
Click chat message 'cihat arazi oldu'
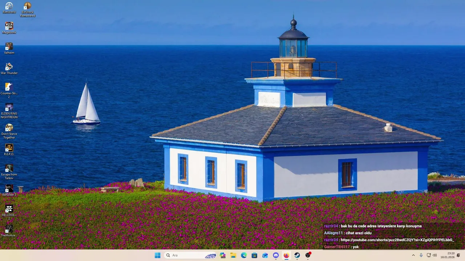[x=359, y=233]
